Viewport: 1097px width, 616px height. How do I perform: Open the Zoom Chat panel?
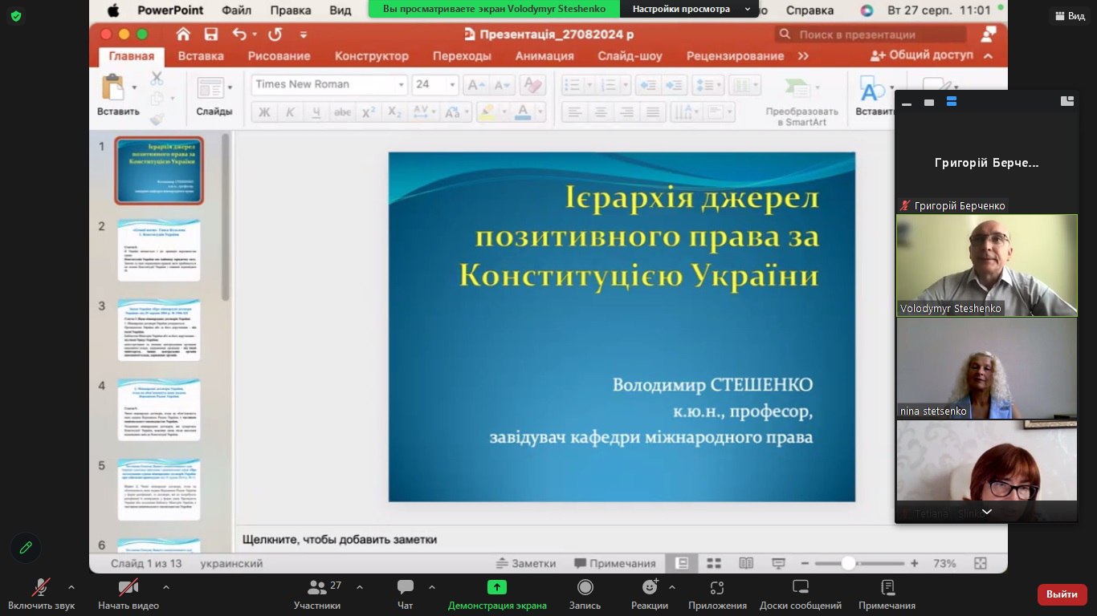click(406, 588)
